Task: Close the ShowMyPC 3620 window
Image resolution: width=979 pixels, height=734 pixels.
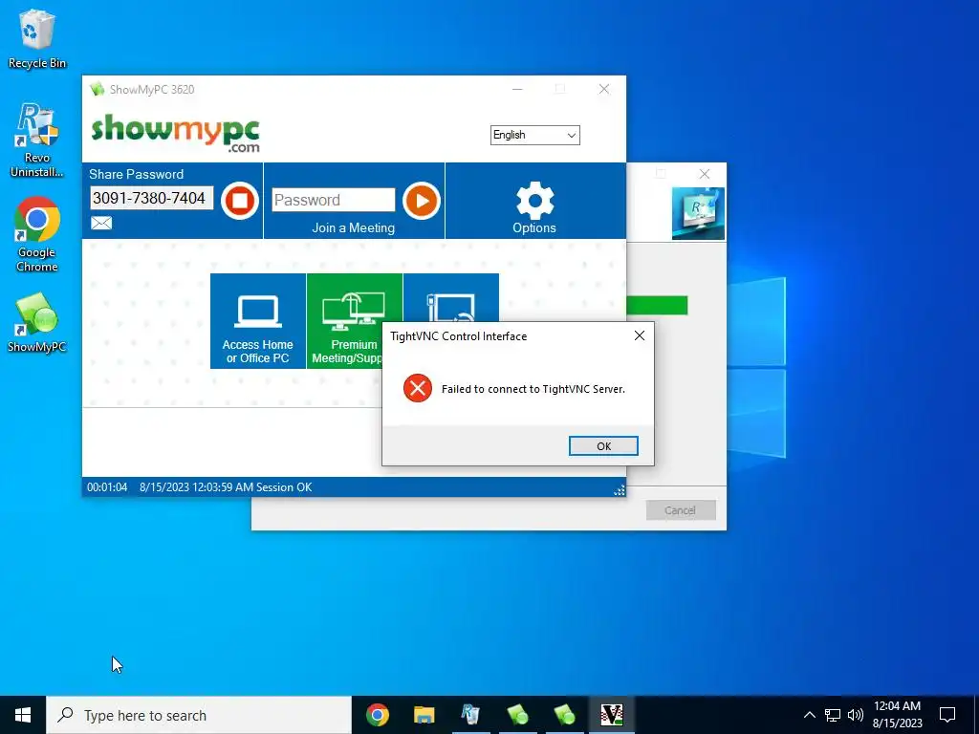Action: (x=604, y=89)
